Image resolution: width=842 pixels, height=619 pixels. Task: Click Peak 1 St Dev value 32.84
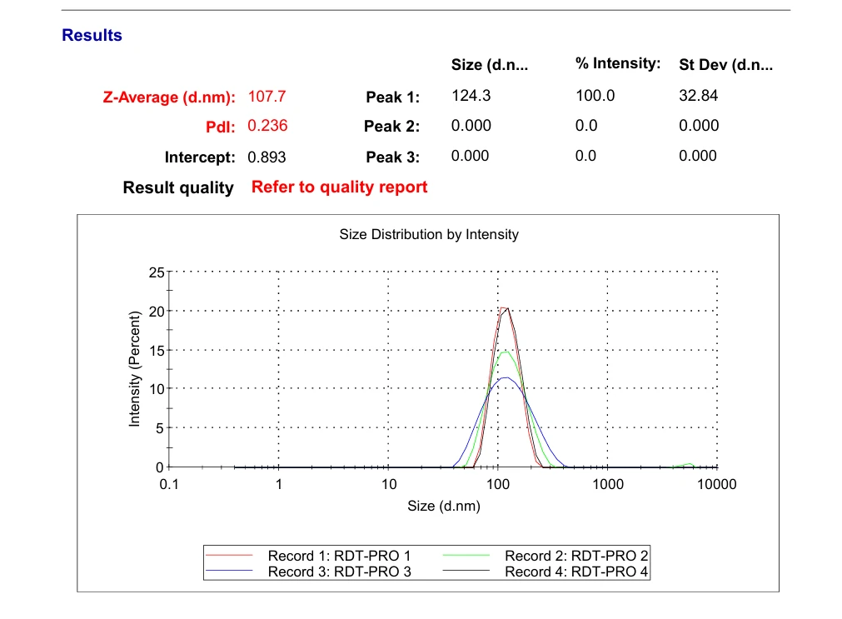point(698,96)
